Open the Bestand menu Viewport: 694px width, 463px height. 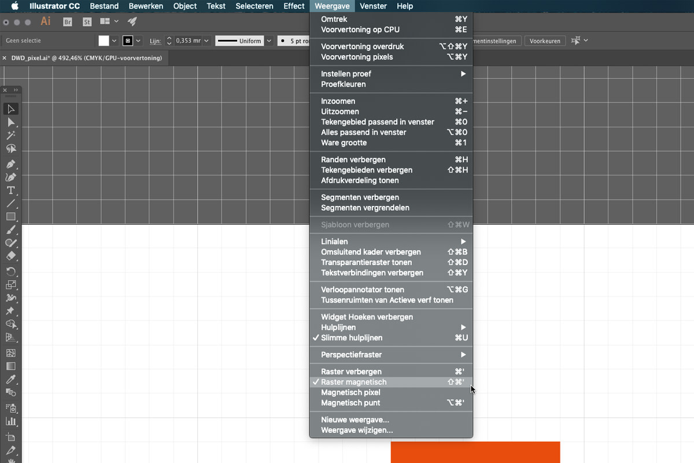pos(105,6)
